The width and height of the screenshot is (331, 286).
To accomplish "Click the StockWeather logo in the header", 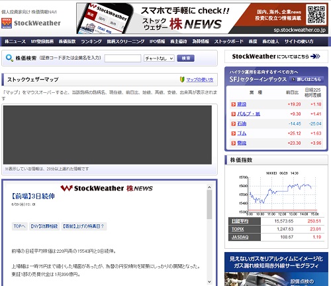I will pos(31,23).
